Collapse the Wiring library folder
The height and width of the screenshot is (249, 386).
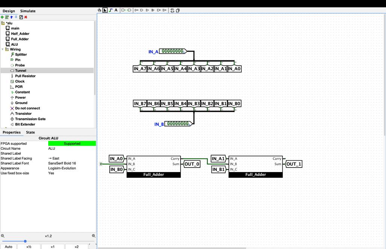[3, 49]
